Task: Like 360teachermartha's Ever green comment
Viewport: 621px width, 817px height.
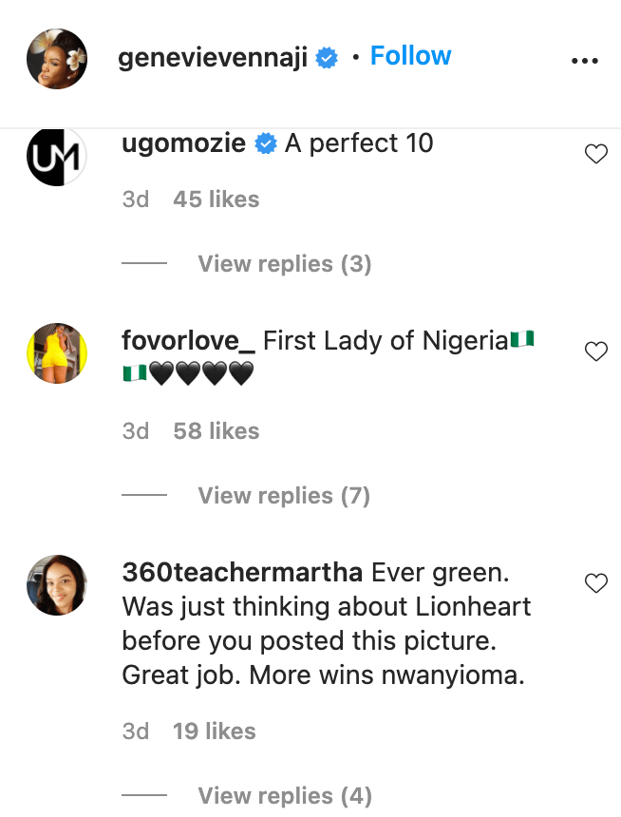Action: [595, 583]
